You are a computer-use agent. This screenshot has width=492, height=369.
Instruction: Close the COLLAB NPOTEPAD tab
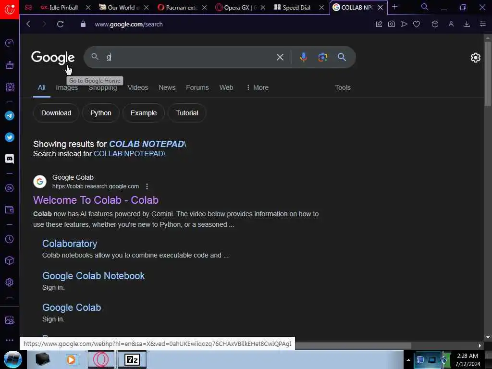point(381,7)
